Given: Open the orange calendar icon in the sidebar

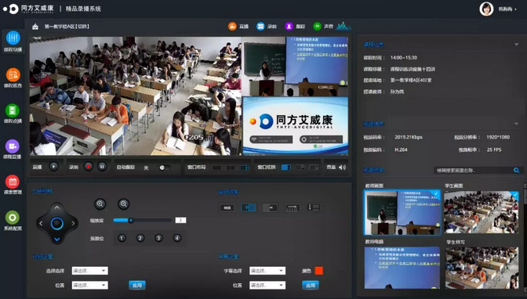Looking at the screenshot, I should point(13,75).
